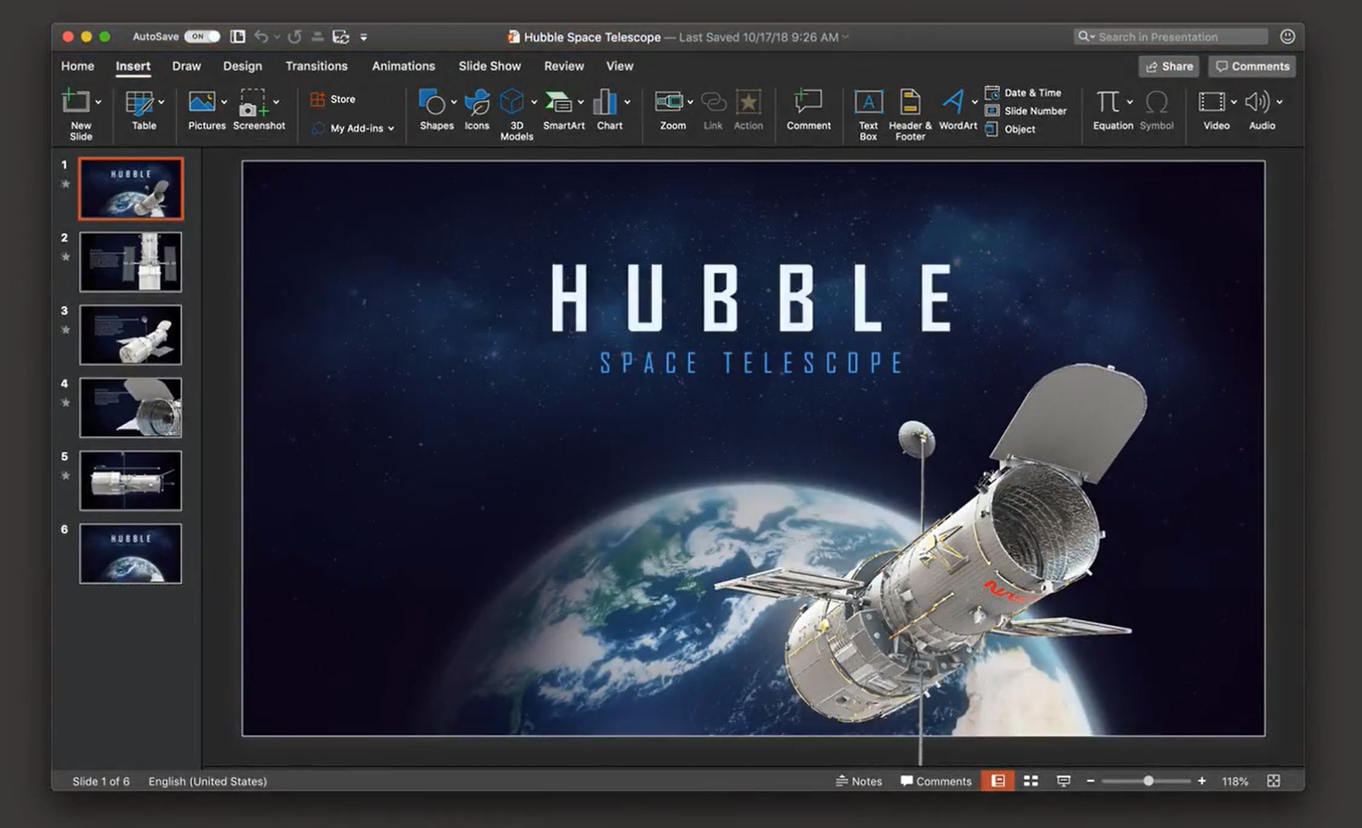
Task: Expand the Shapes dropdown arrow
Action: click(x=453, y=103)
